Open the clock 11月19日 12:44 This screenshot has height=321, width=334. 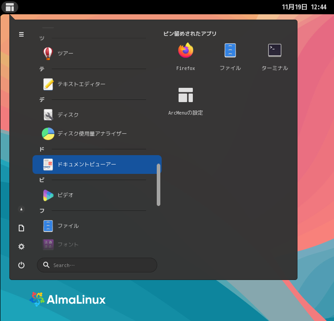coord(304,7)
